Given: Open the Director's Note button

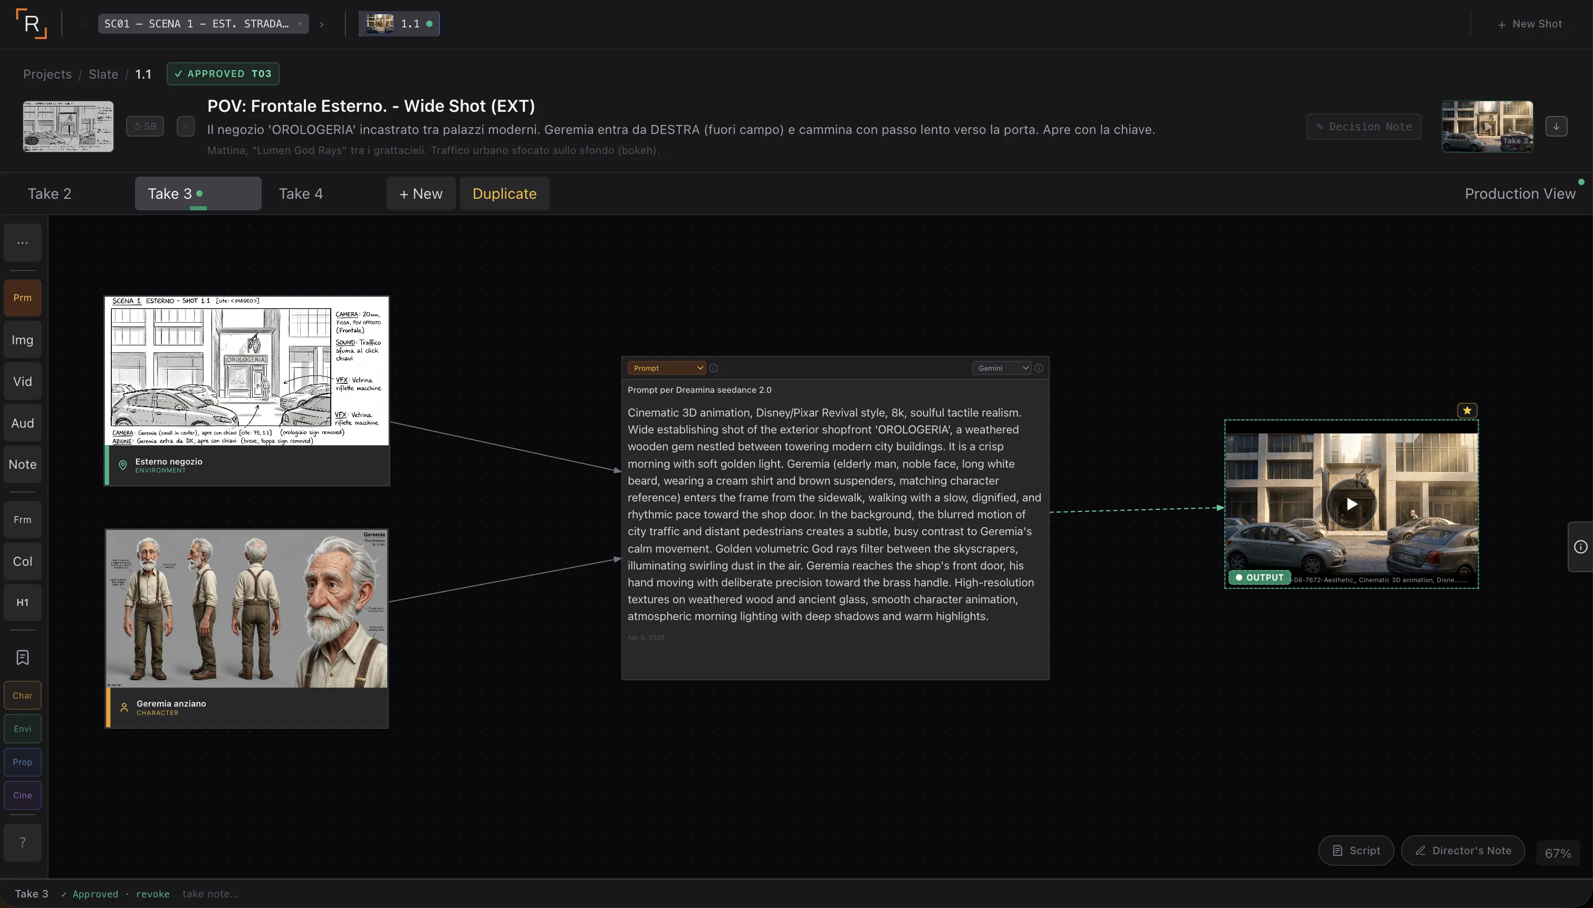Looking at the screenshot, I should (1463, 851).
